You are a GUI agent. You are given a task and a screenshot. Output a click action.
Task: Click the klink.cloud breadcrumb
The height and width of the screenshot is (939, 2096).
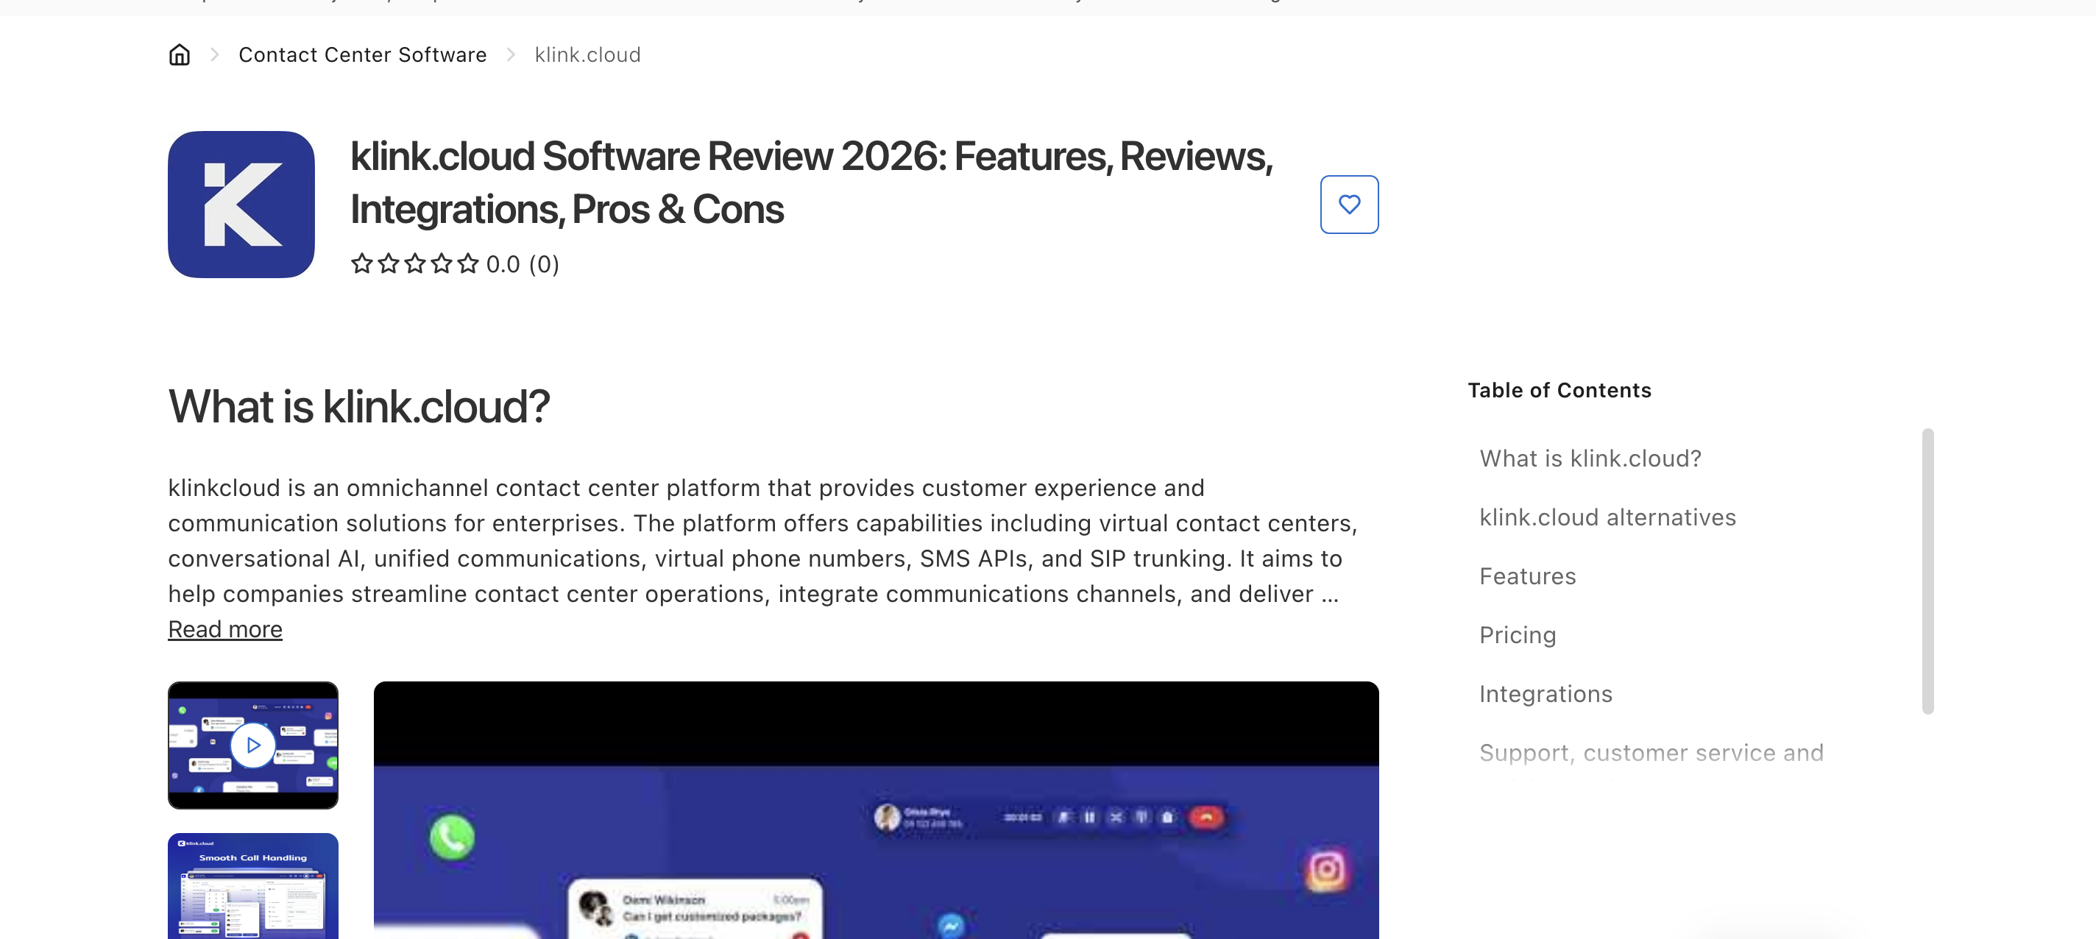(587, 54)
